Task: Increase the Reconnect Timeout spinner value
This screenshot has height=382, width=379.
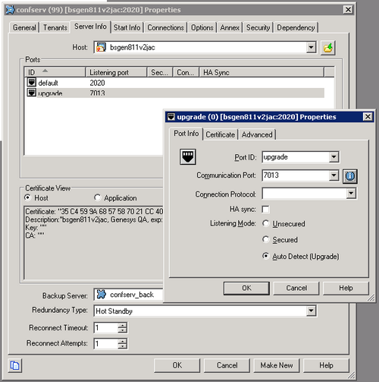Action: tap(123, 325)
